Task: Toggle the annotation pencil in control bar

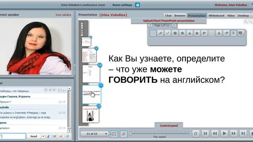Action: point(123,134)
